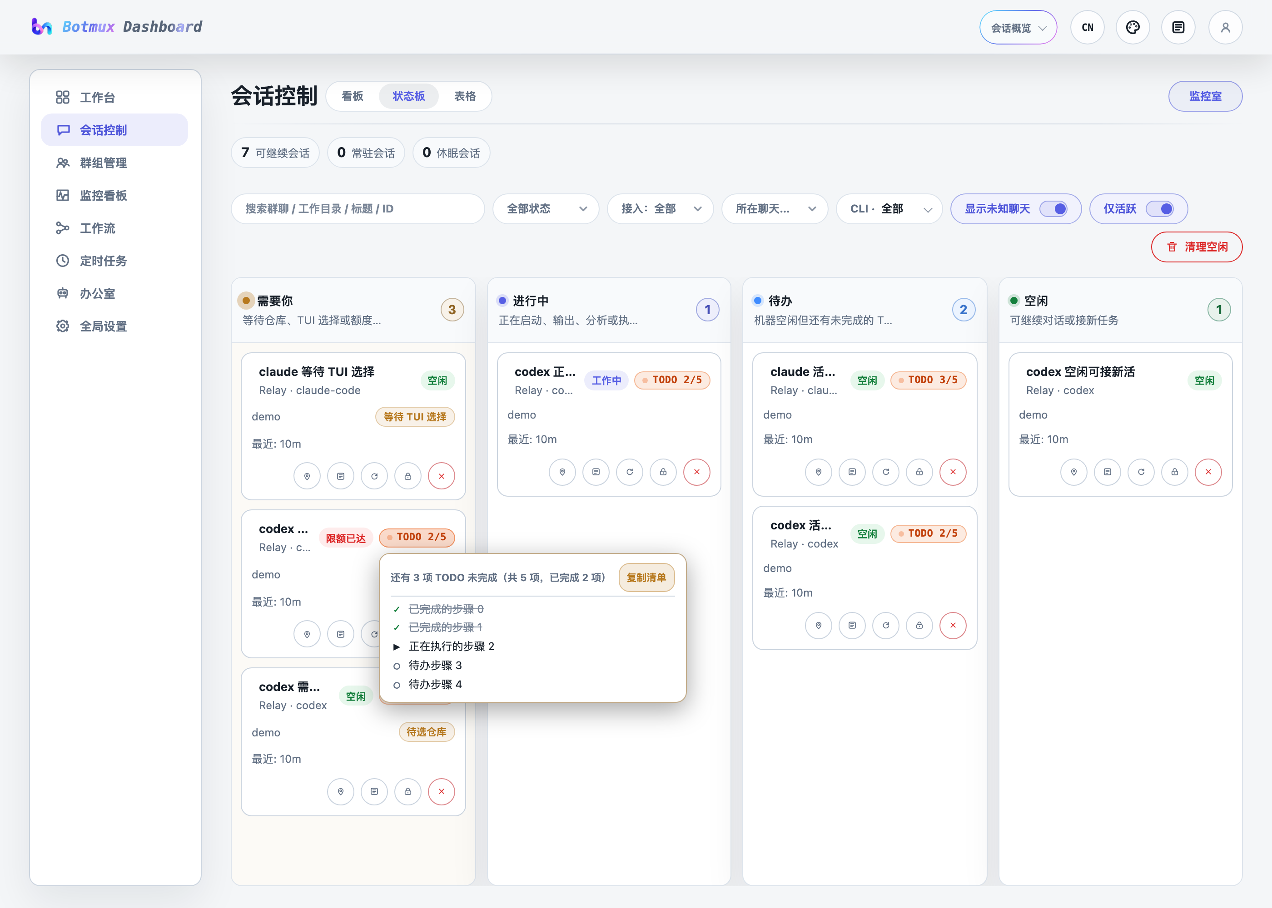This screenshot has height=908, width=1272.
Task: Click refresh icon on the 工作中 codex card
Action: click(x=629, y=472)
